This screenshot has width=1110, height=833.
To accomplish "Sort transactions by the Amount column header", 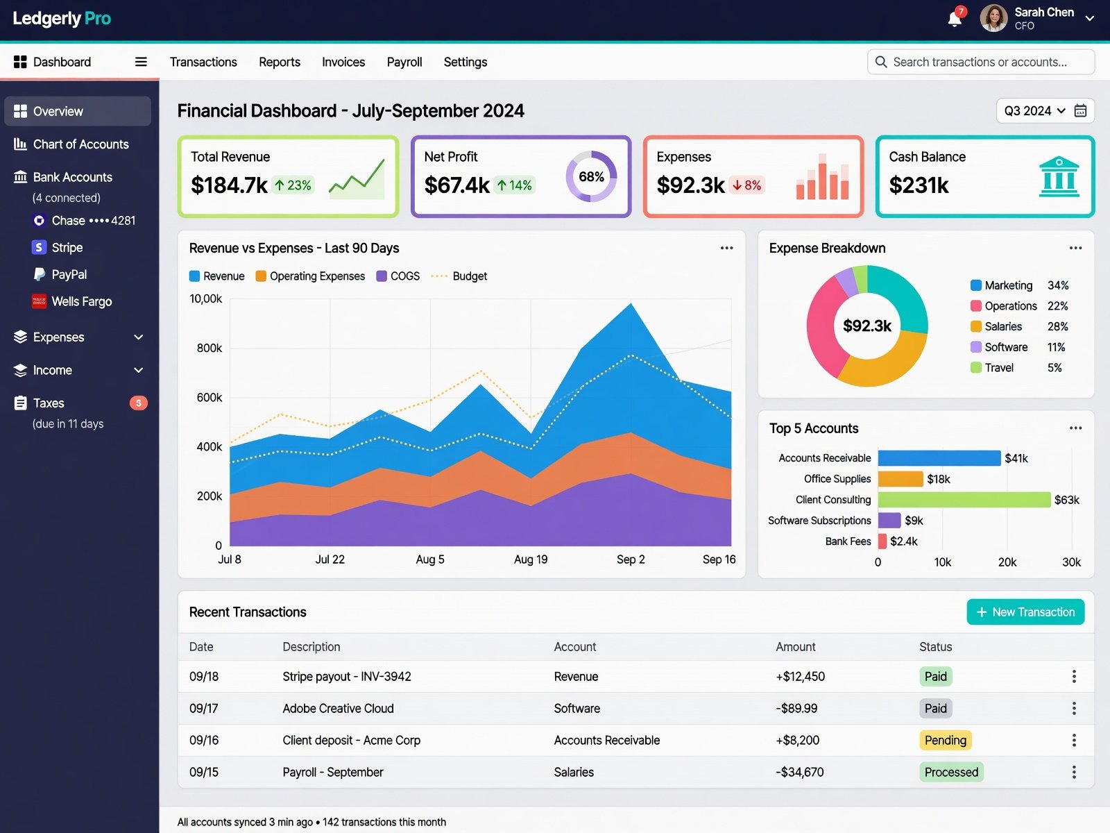I will pyautogui.click(x=796, y=647).
